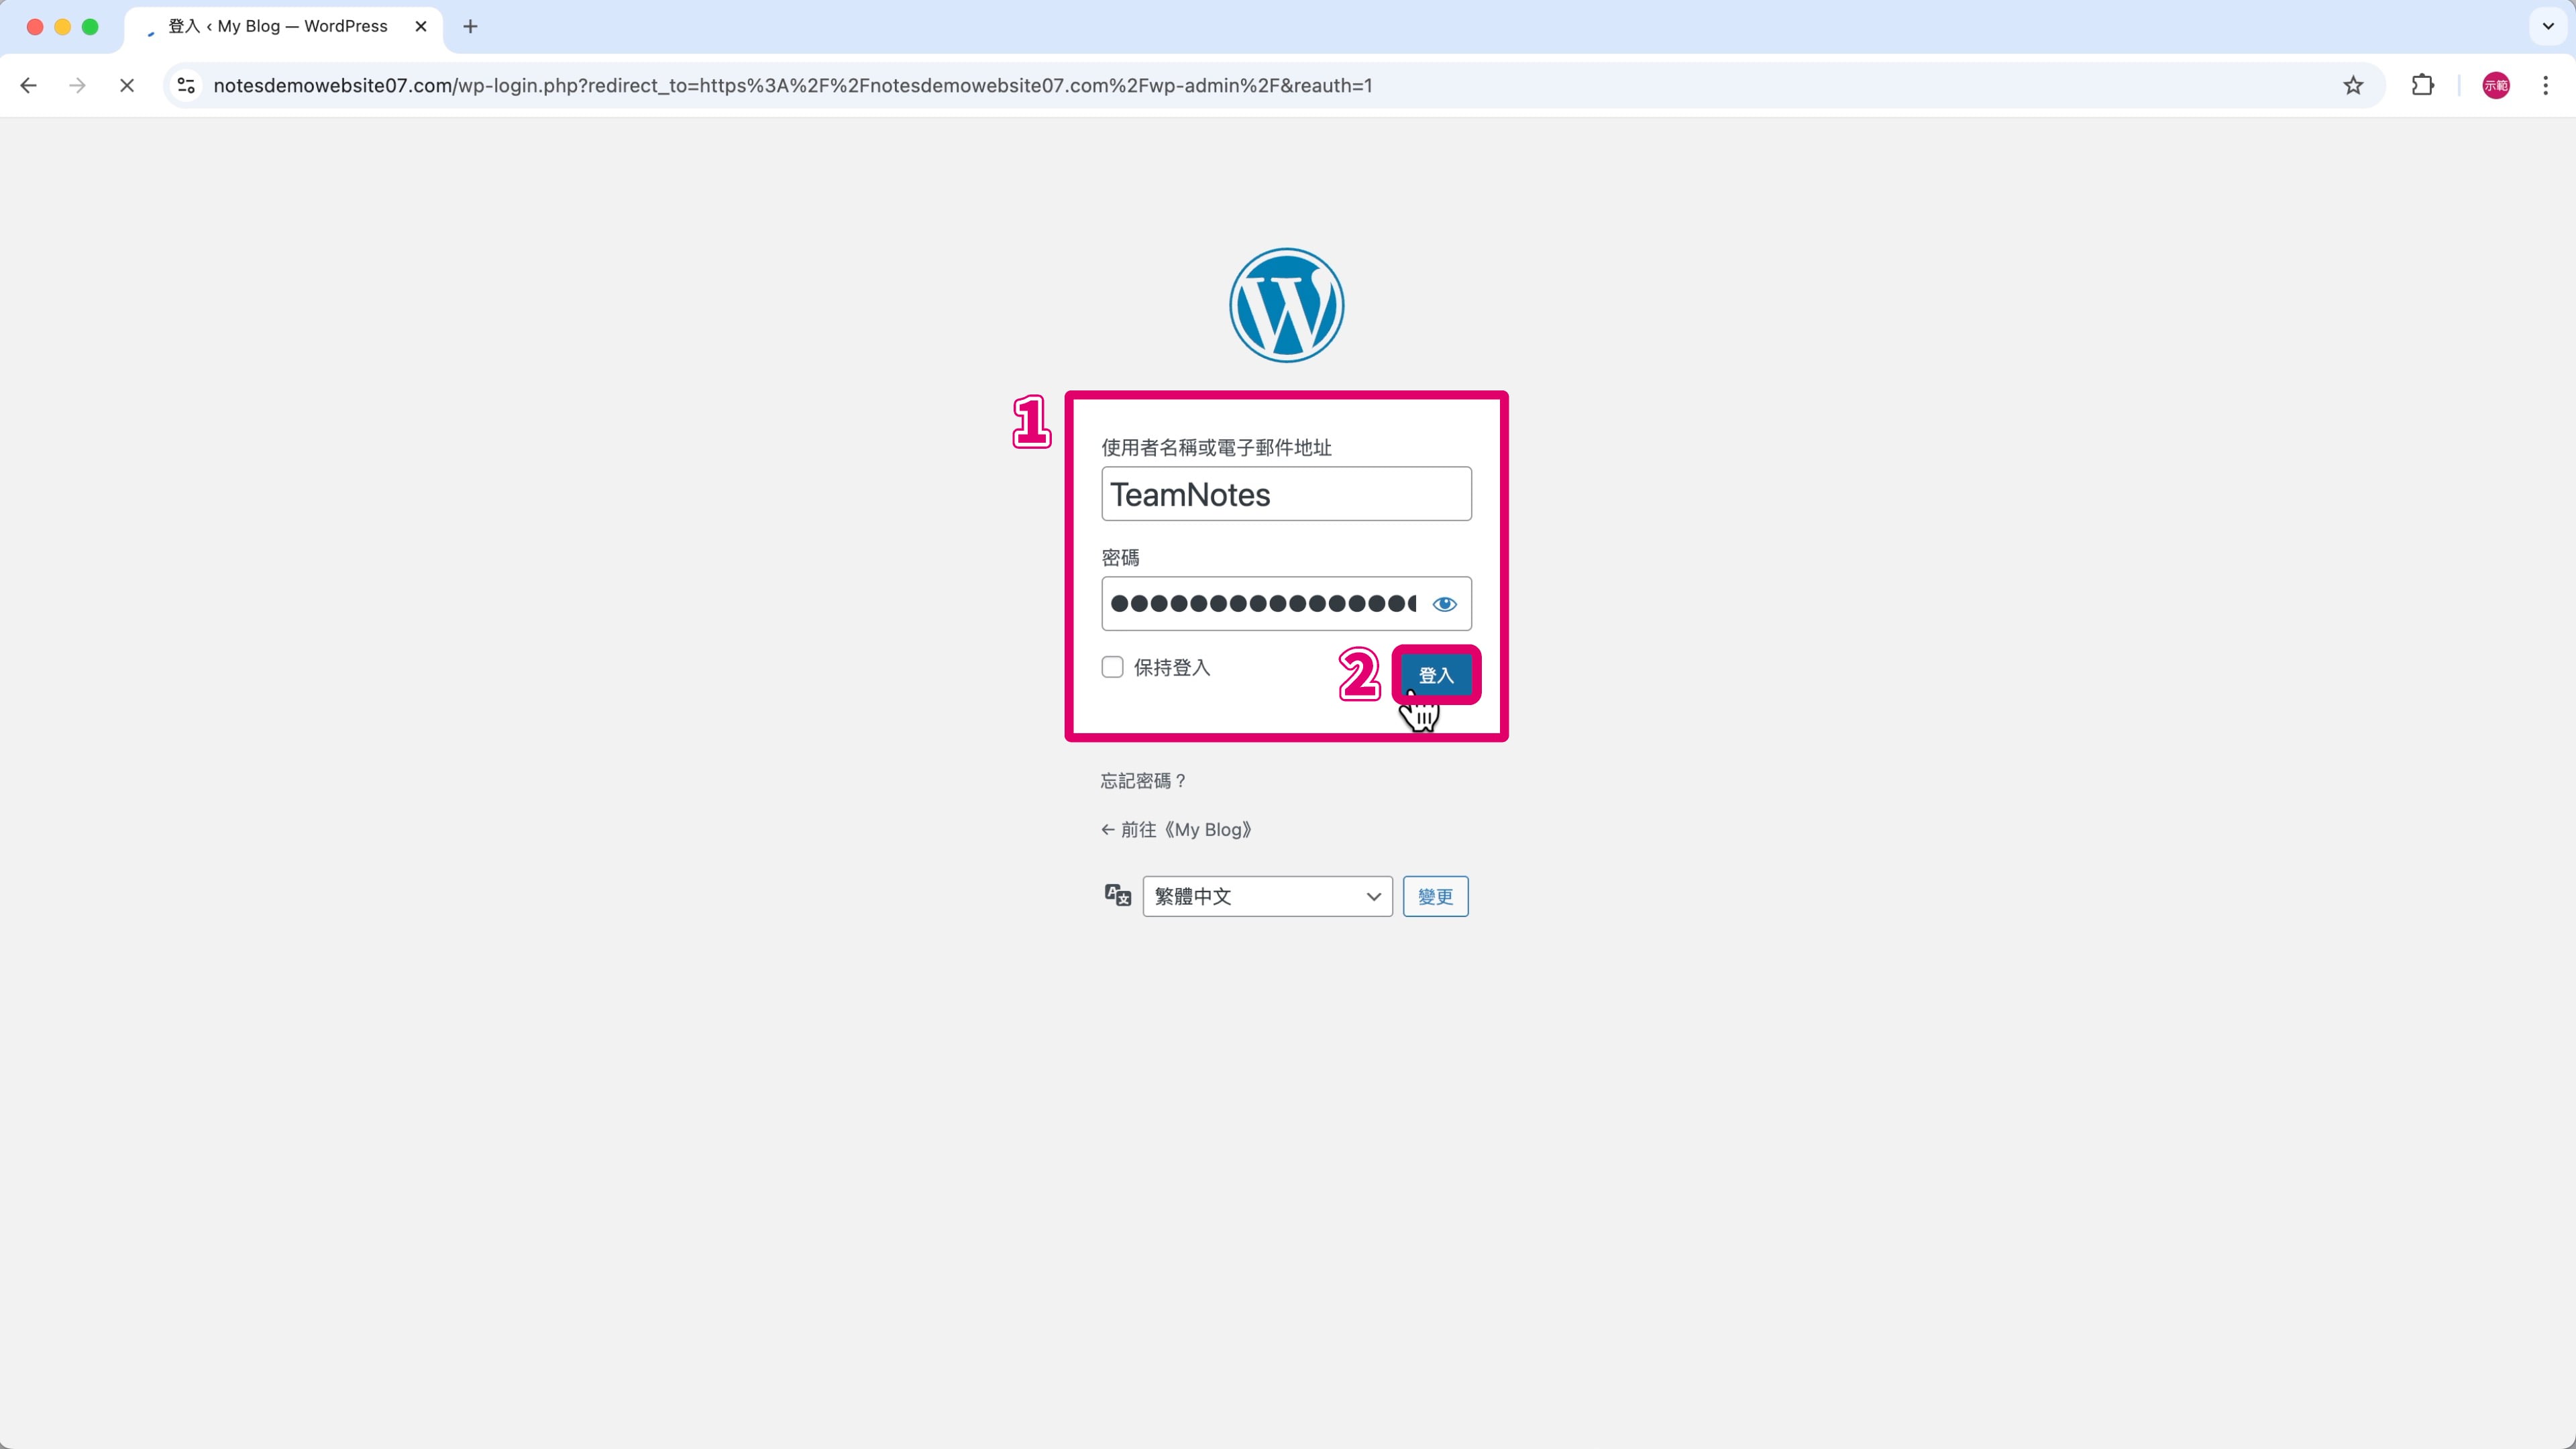Open the tab search chevron
This screenshot has width=2576, height=1449.
(x=2548, y=27)
